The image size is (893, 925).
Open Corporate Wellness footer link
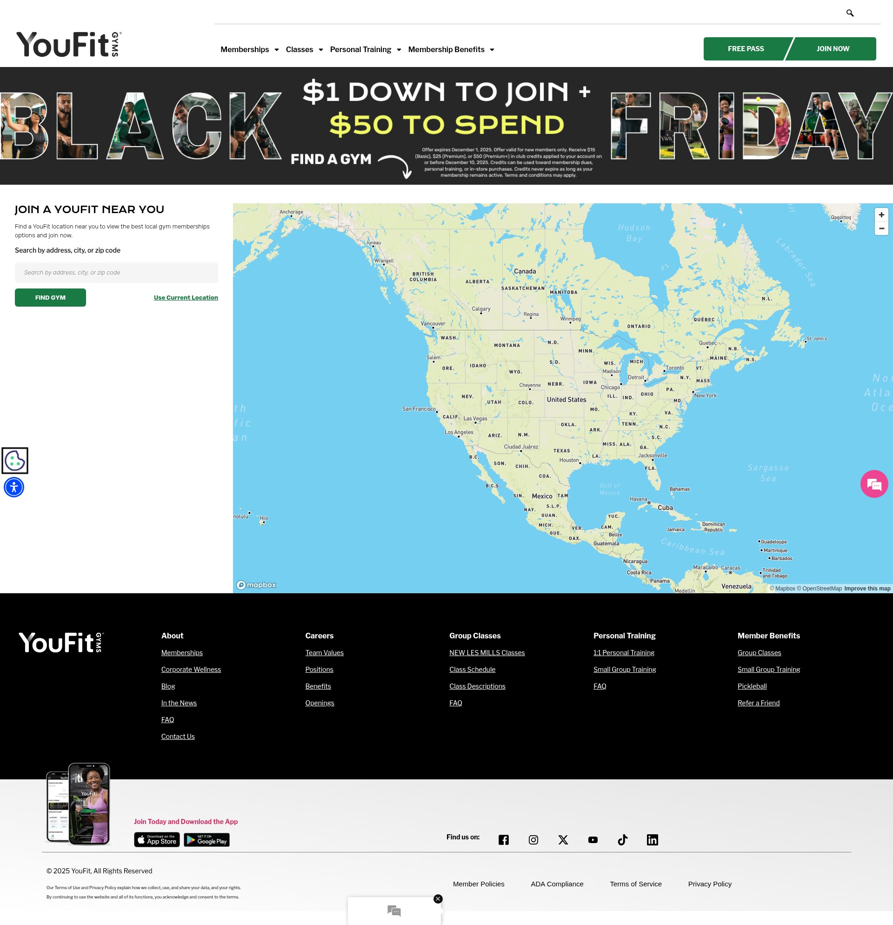(x=191, y=669)
